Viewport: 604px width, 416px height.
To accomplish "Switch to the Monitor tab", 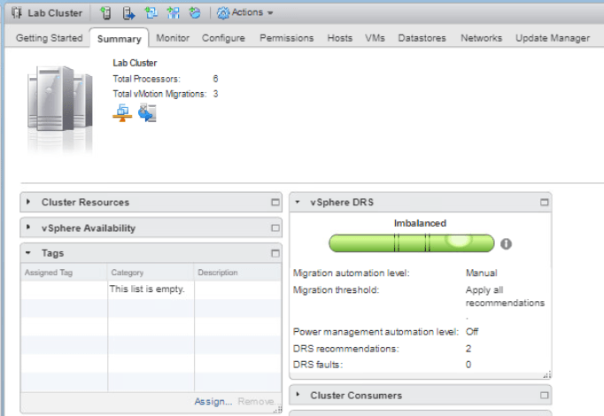I will click(173, 38).
